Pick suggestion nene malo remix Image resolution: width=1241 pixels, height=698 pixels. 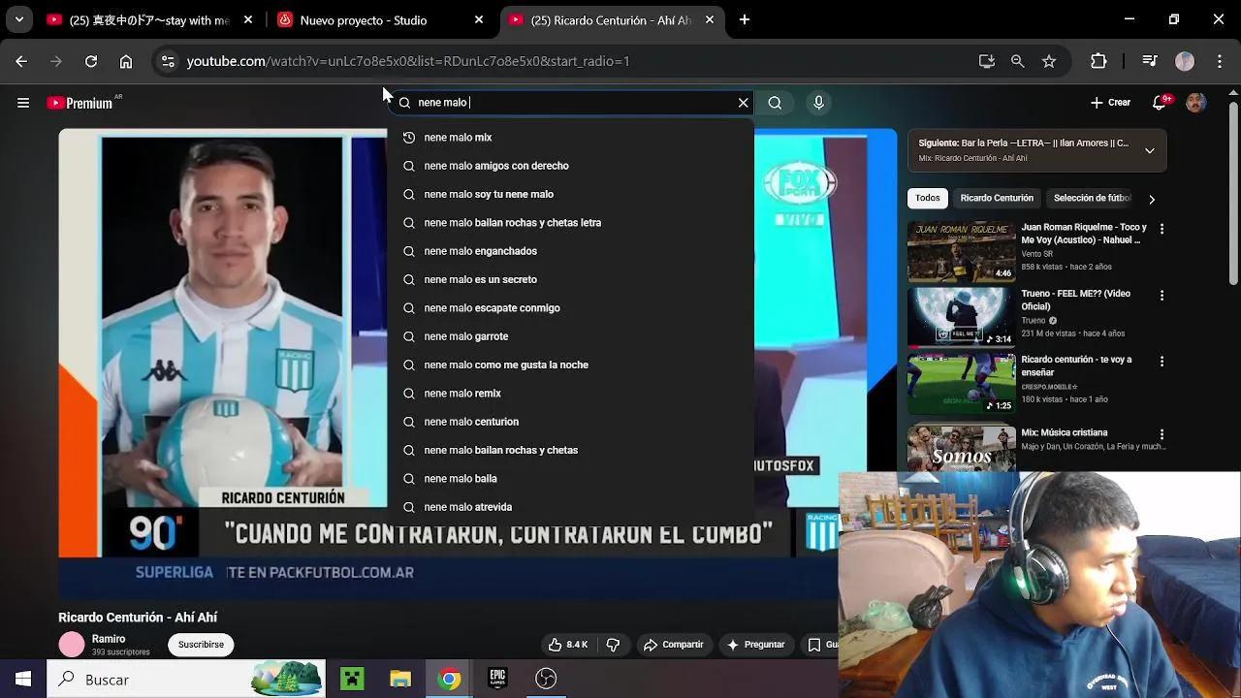pos(570,394)
